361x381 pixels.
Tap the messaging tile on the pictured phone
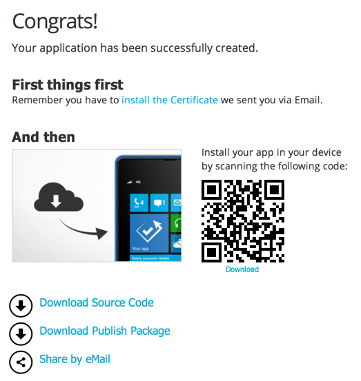159,203
